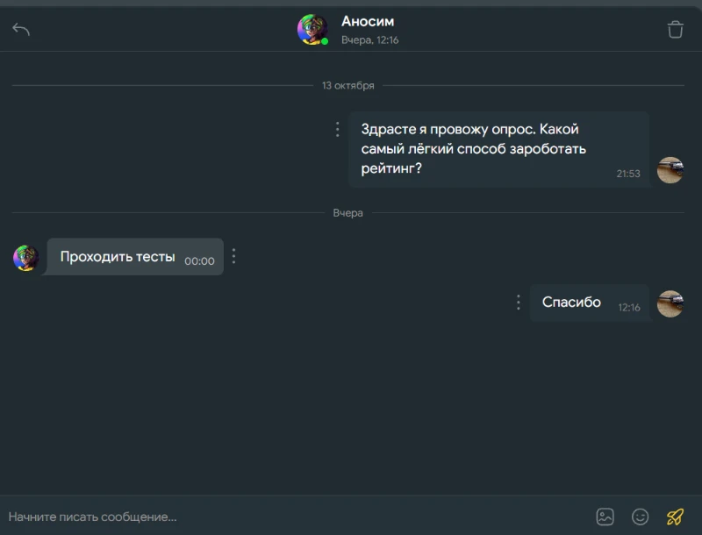Click the 'Вчера, 12:16' last-seen status
This screenshot has height=535, width=702.
[x=369, y=39]
